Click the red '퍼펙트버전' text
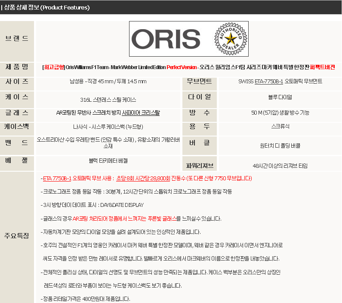Viewport: 342px width, 303px height. tap(322, 67)
